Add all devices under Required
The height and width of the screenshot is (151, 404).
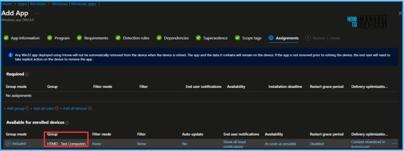coord(73,109)
